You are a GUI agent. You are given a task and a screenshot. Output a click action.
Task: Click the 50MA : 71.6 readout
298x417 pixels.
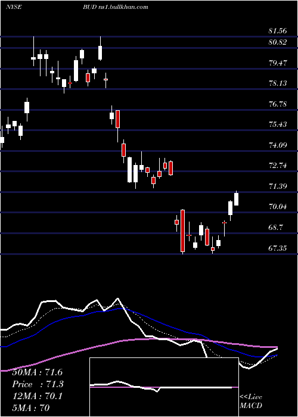pyautogui.click(x=37, y=372)
